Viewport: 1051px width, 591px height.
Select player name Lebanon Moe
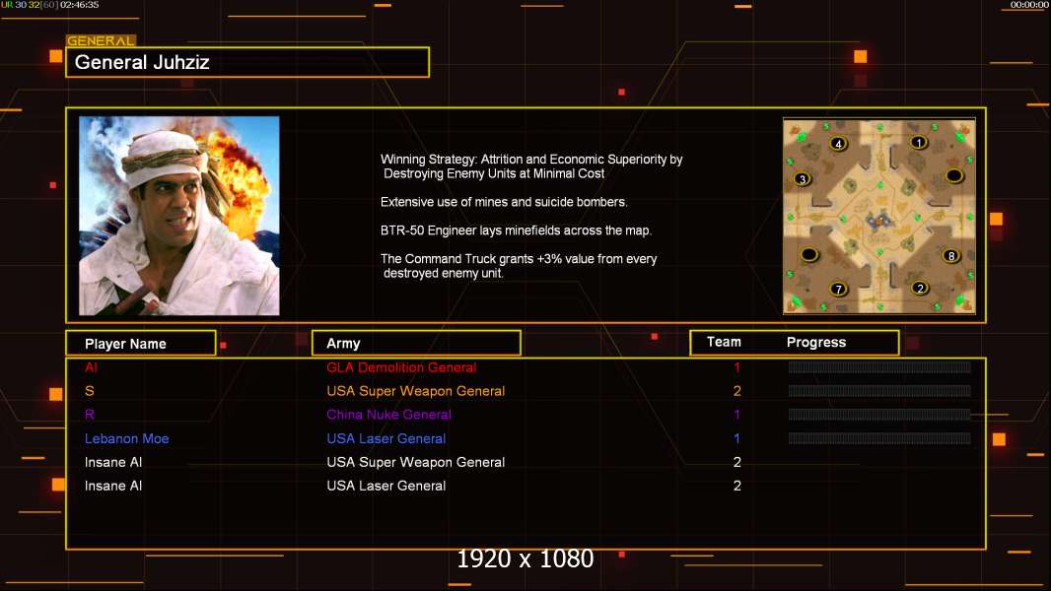(126, 439)
